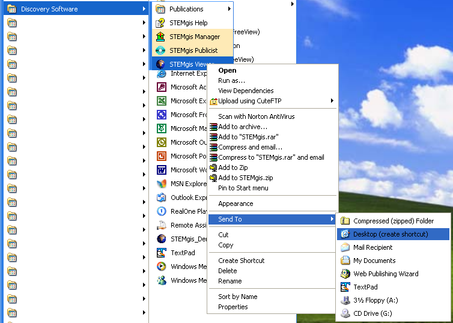The width and height of the screenshot is (453, 323).
Task: Click the STEMgis Viewer globe icon
Action: [x=160, y=64]
